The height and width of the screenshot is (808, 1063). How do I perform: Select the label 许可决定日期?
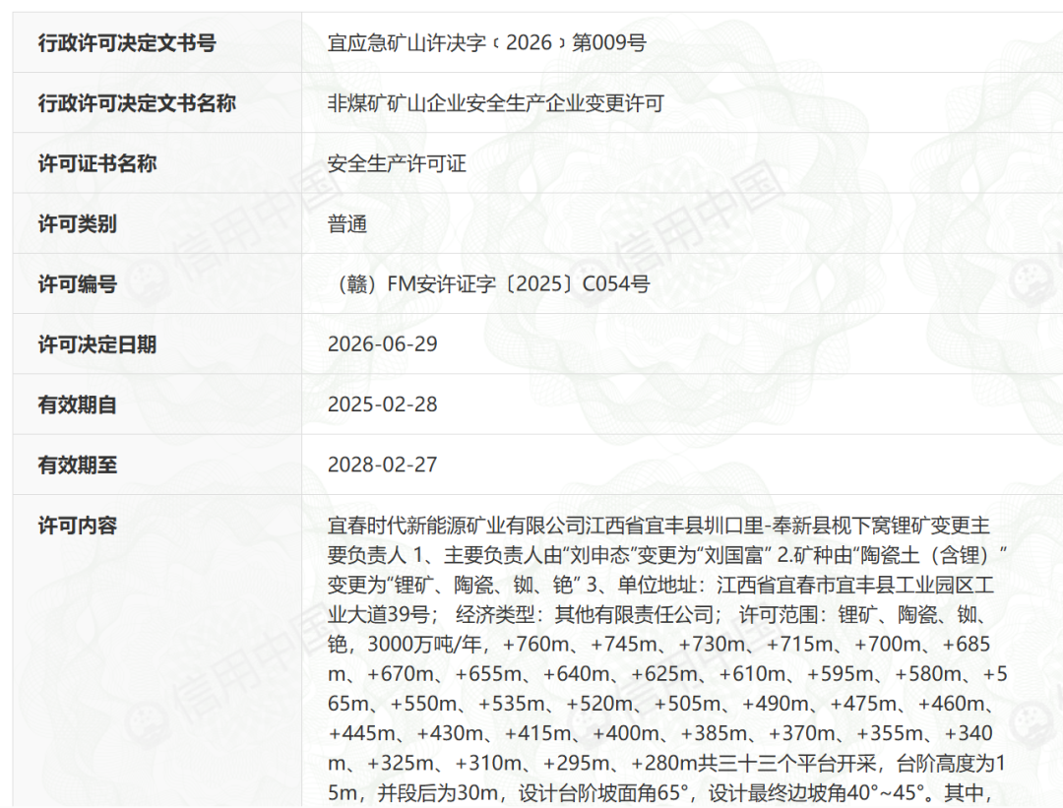[96, 344]
